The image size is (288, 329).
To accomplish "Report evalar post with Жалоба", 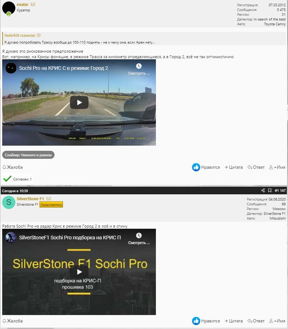I will point(12,167).
